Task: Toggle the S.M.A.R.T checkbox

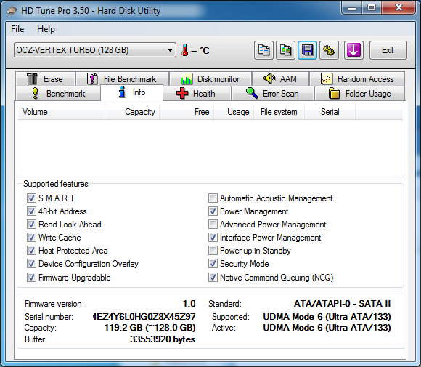Action: click(31, 198)
